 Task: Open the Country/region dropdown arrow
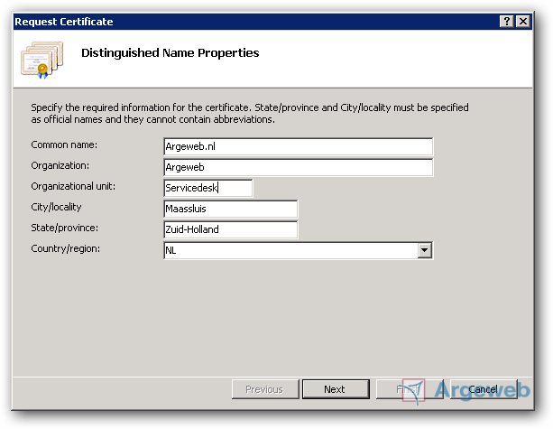tap(425, 250)
